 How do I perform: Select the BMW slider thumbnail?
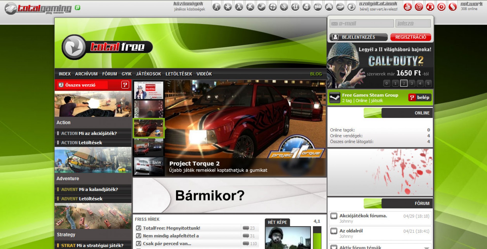(x=149, y=166)
